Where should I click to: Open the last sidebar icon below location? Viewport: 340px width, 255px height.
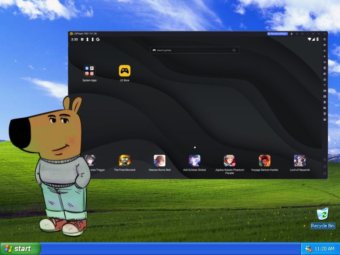click(x=325, y=119)
